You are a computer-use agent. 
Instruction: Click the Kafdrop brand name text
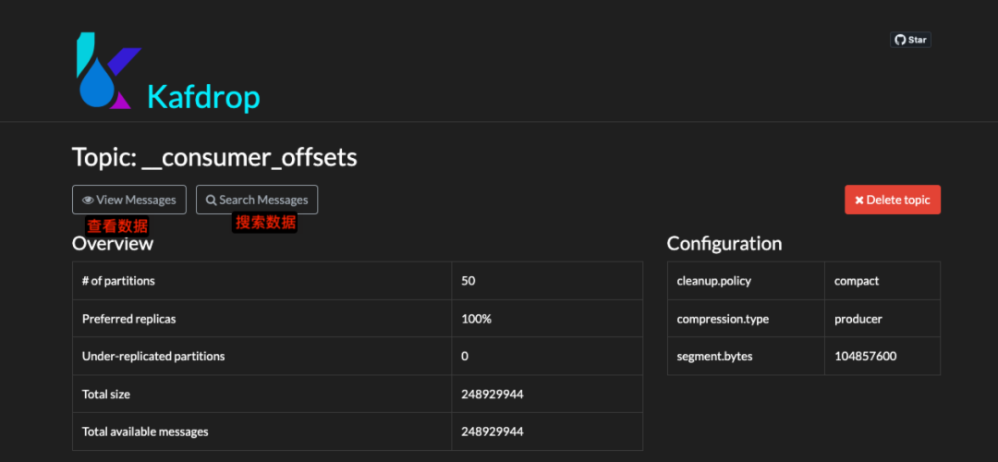[203, 97]
